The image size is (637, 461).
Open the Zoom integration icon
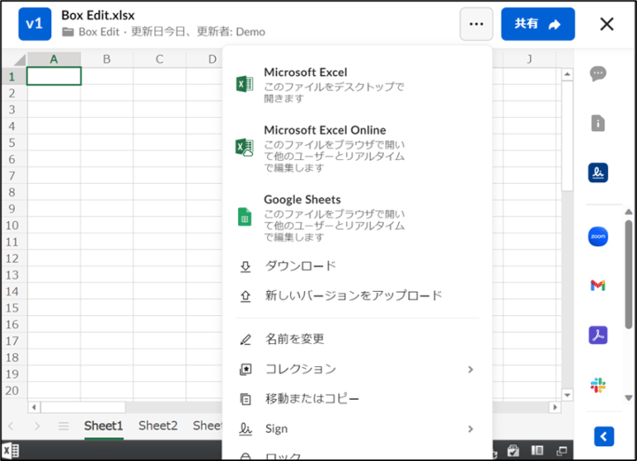click(598, 236)
